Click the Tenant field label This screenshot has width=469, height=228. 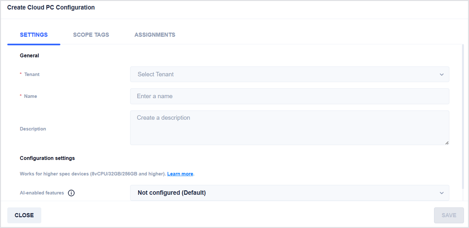[32, 74]
